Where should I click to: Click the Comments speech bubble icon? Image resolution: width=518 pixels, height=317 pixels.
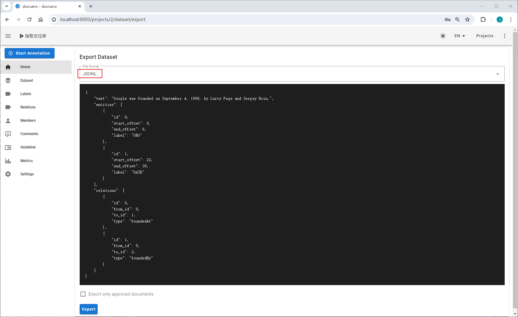8,134
